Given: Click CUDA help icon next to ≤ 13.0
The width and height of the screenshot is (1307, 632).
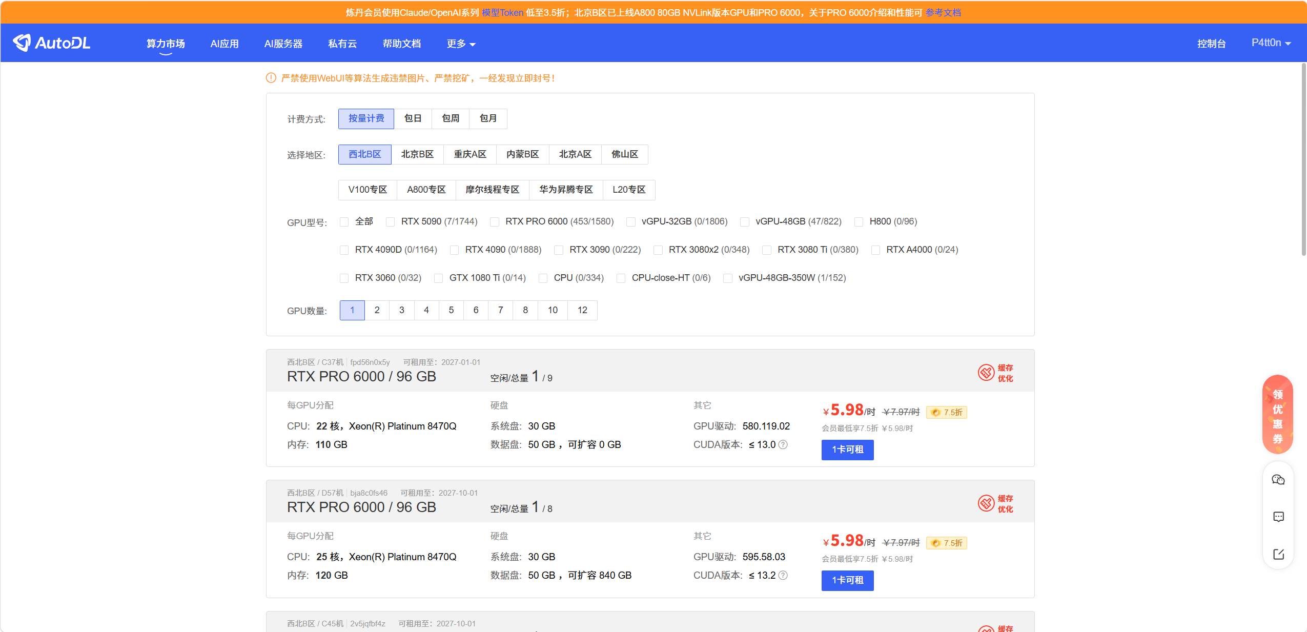Looking at the screenshot, I should click(783, 444).
